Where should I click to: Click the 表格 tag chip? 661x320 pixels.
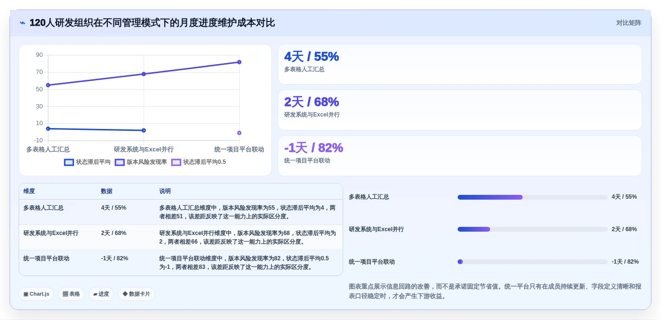pyautogui.click(x=71, y=294)
